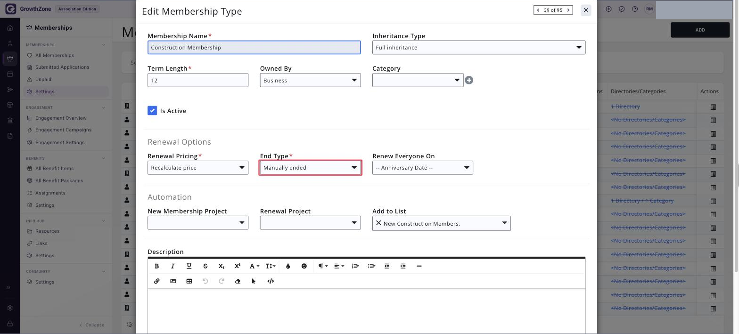This screenshot has height=334, width=739.
Task: Toggle Italic formatting
Action: [173, 266]
